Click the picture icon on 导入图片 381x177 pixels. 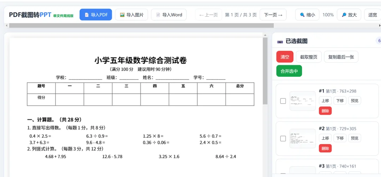[122, 15]
